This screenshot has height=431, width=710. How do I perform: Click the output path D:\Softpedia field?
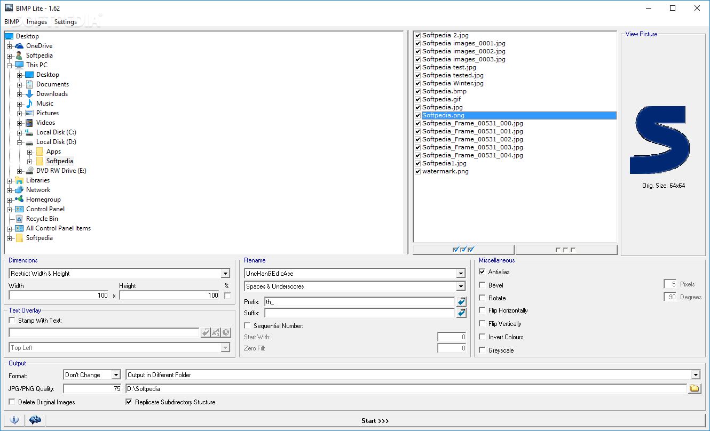coord(406,389)
